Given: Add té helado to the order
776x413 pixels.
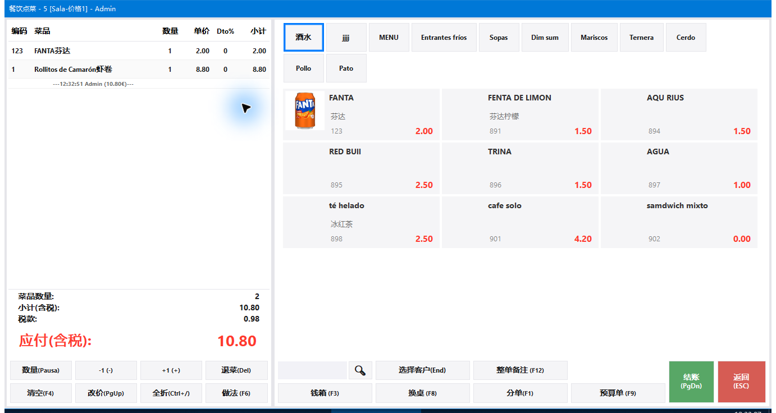Looking at the screenshot, I should pos(361,222).
